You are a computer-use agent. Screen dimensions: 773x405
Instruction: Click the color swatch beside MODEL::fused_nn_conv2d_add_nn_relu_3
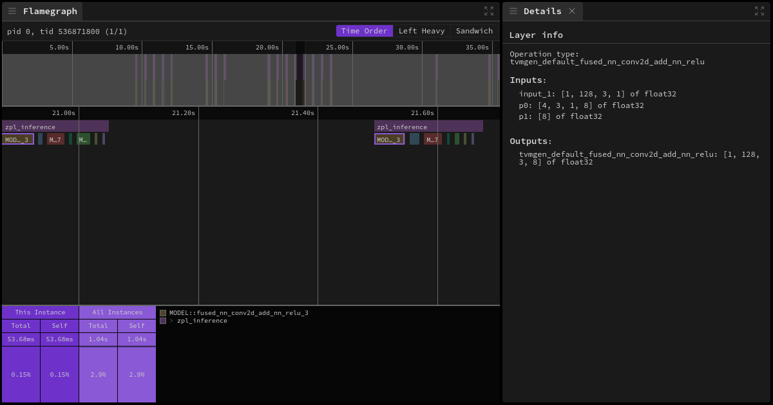pyautogui.click(x=162, y=312)
